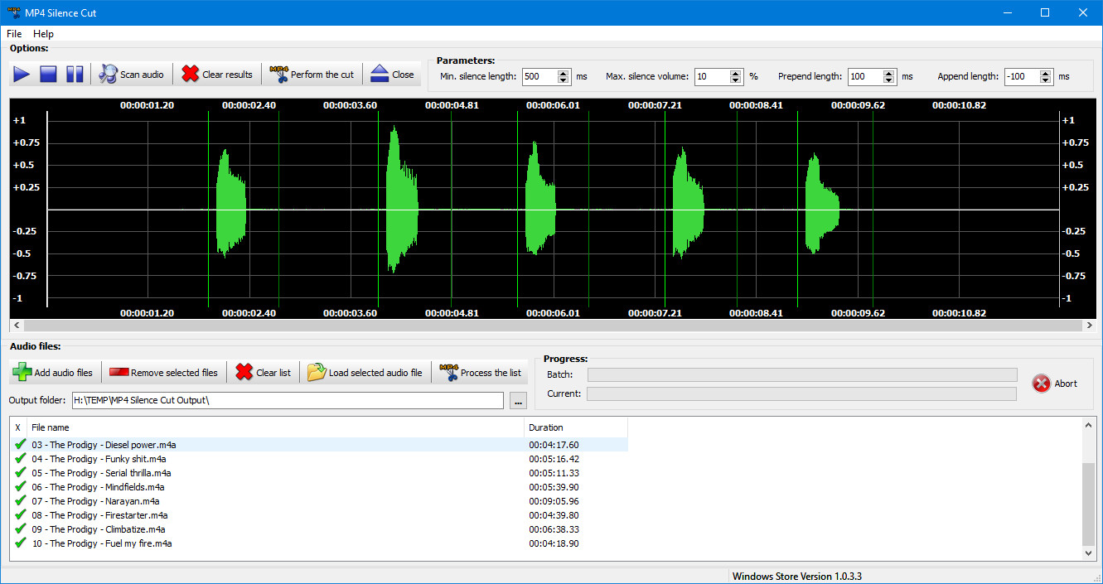Select "04 - The Prodigy - Funky shit.m4a"
Viewport: 1103px width, 584px height.
[99, 459]
